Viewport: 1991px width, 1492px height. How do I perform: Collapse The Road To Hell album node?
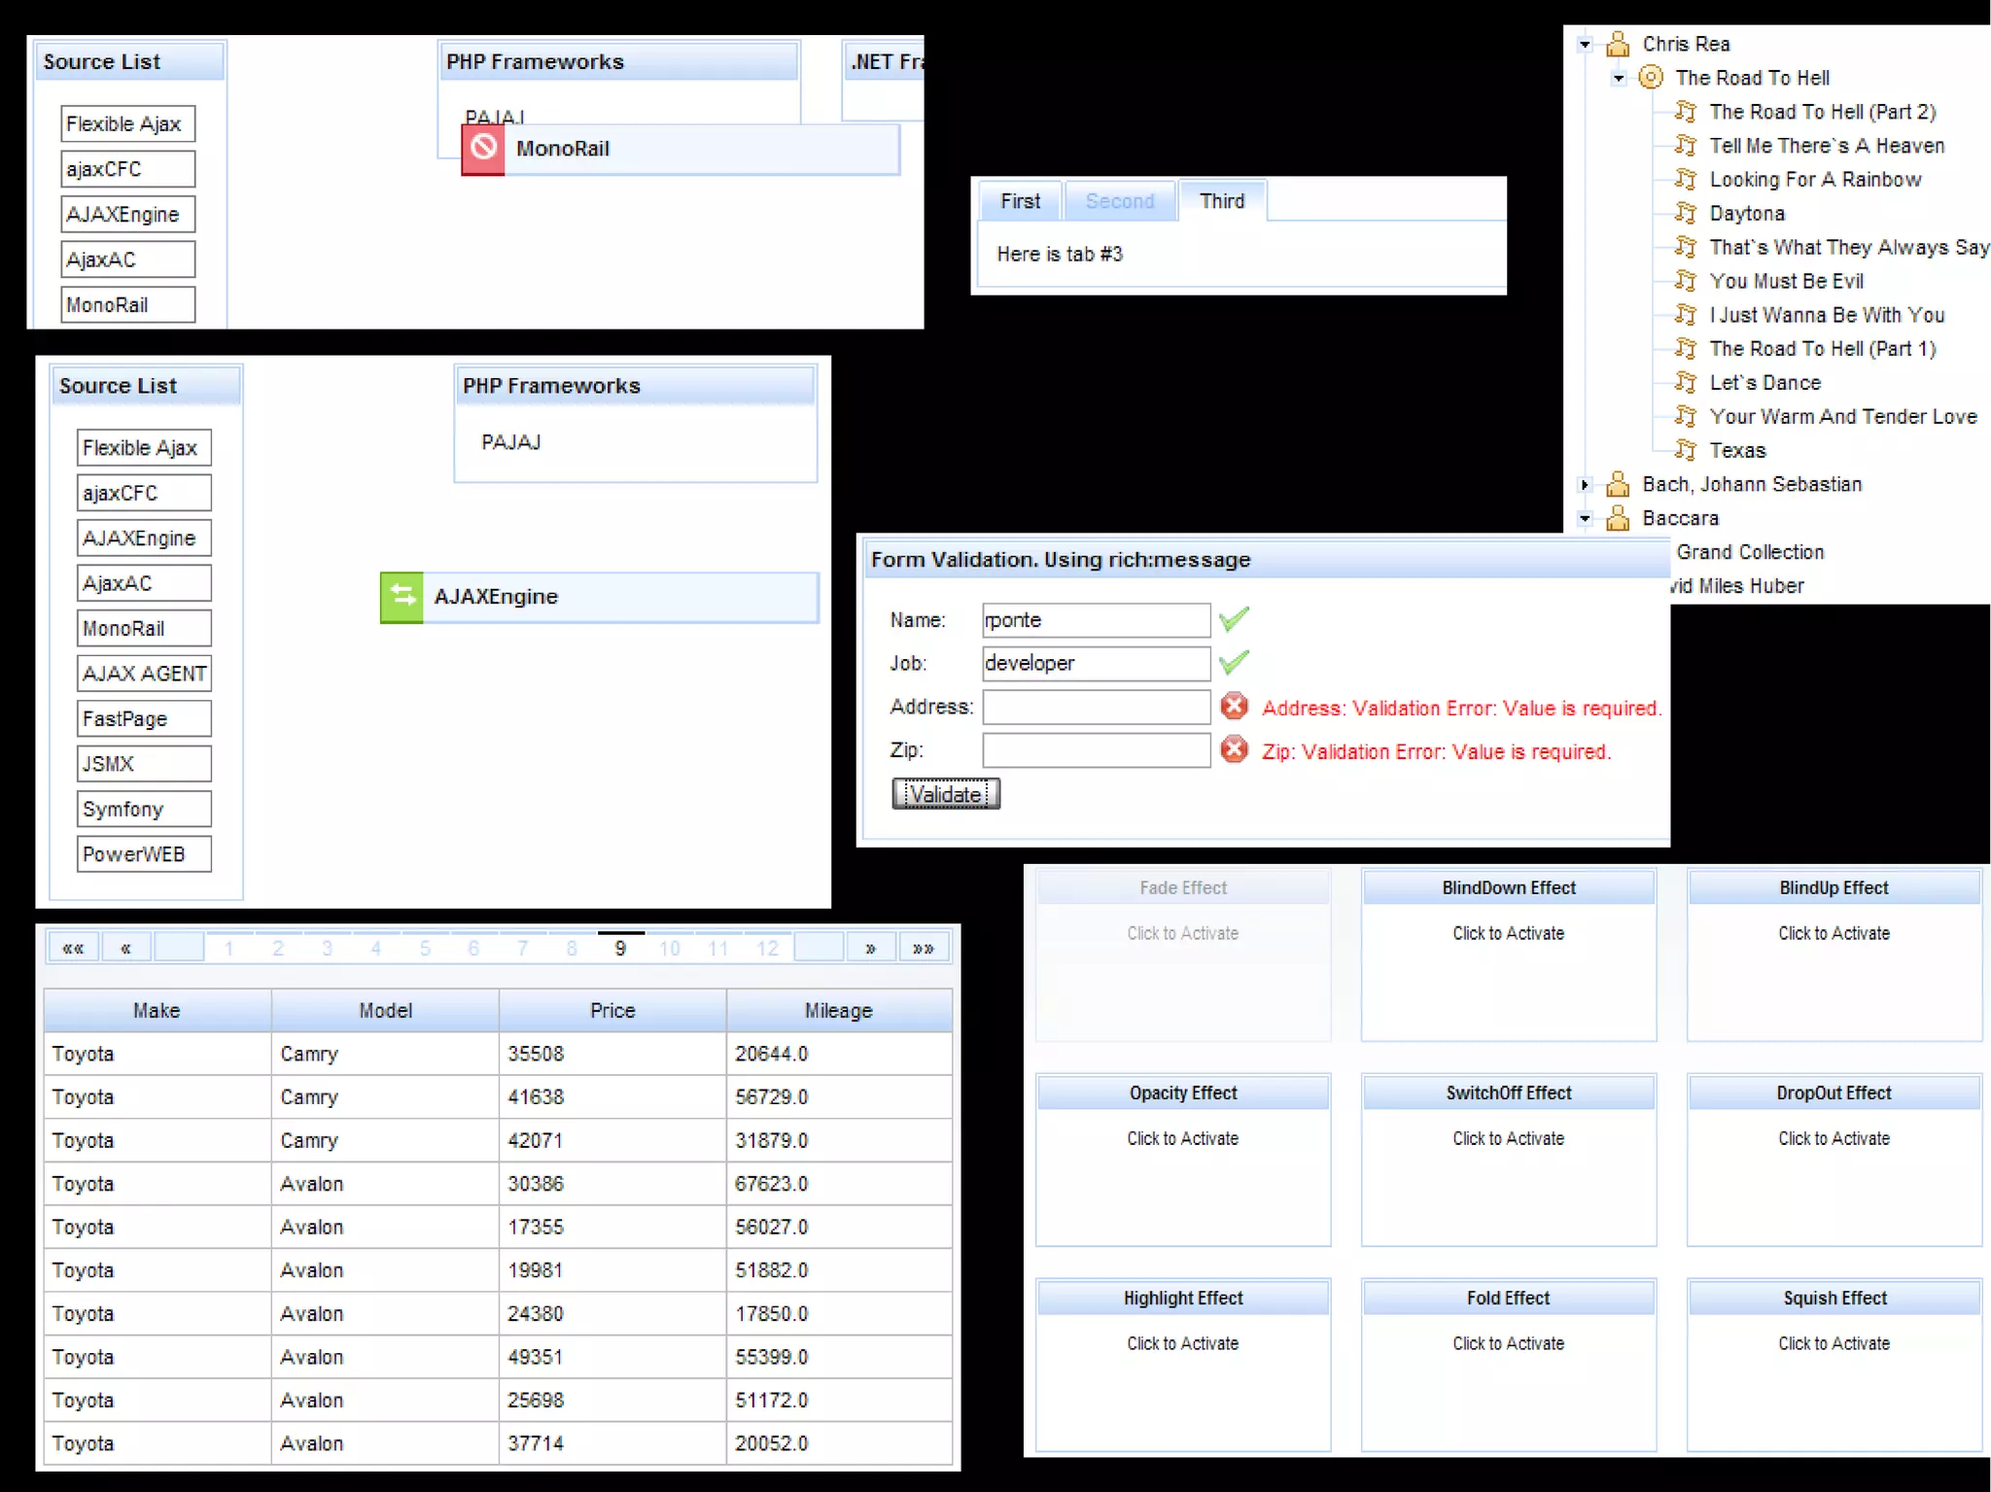1618,78
